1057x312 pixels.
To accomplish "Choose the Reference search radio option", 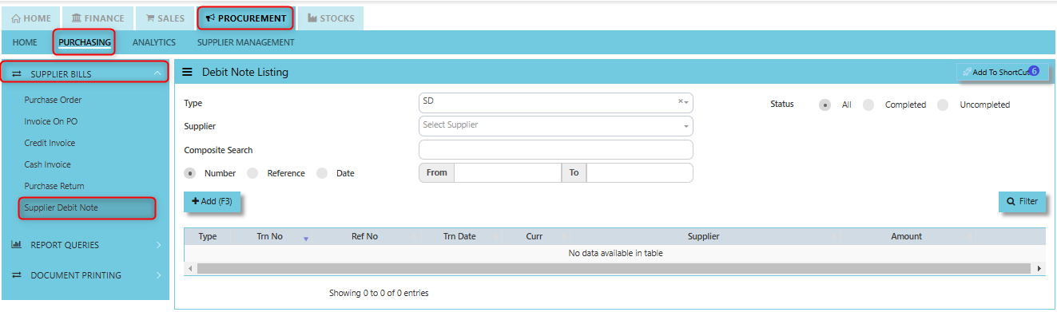I will (252, 172).
